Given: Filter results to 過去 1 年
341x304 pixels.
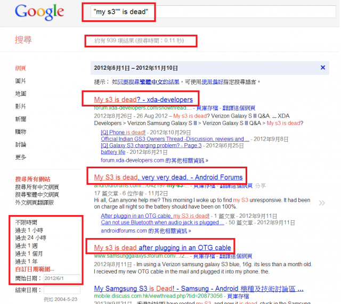Looking at the screenshot, I should click(26, 261).
